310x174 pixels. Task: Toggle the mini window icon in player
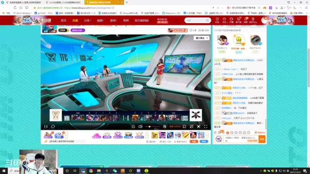(x=184, y=126)
